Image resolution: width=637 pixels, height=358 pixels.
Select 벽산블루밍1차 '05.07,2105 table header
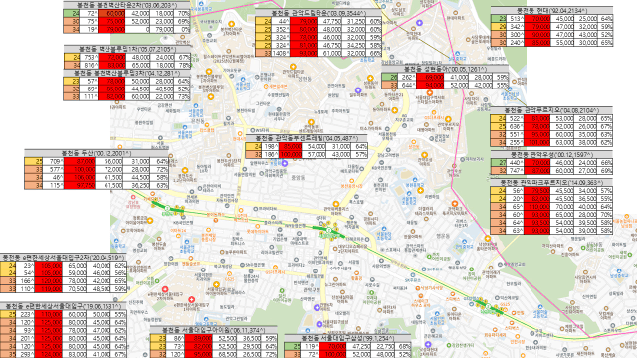126,49
